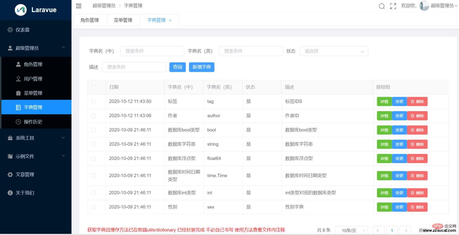Toggle the sidebar hamburger icon

point(79,6)
